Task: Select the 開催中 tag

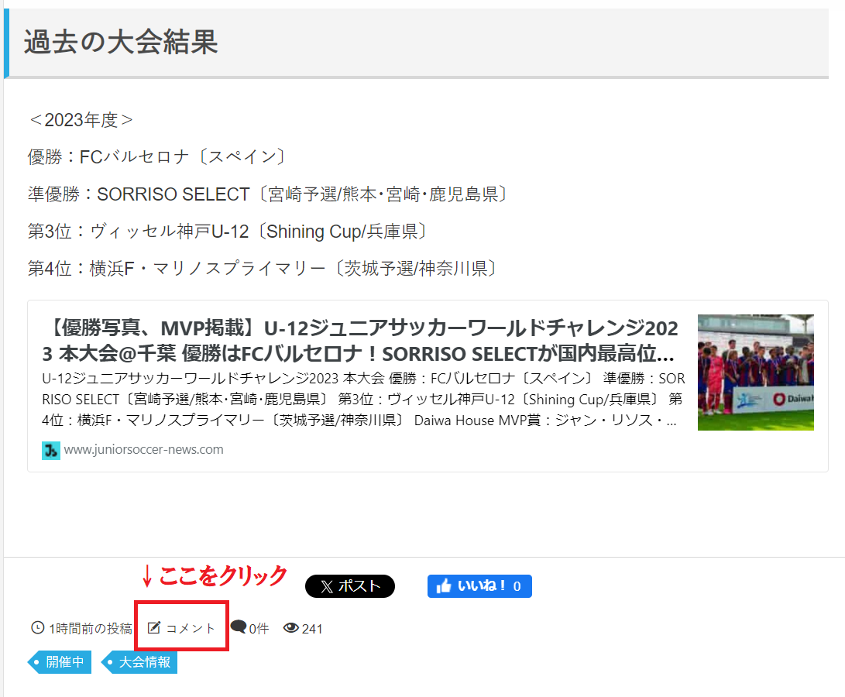Action: [60, 662]
